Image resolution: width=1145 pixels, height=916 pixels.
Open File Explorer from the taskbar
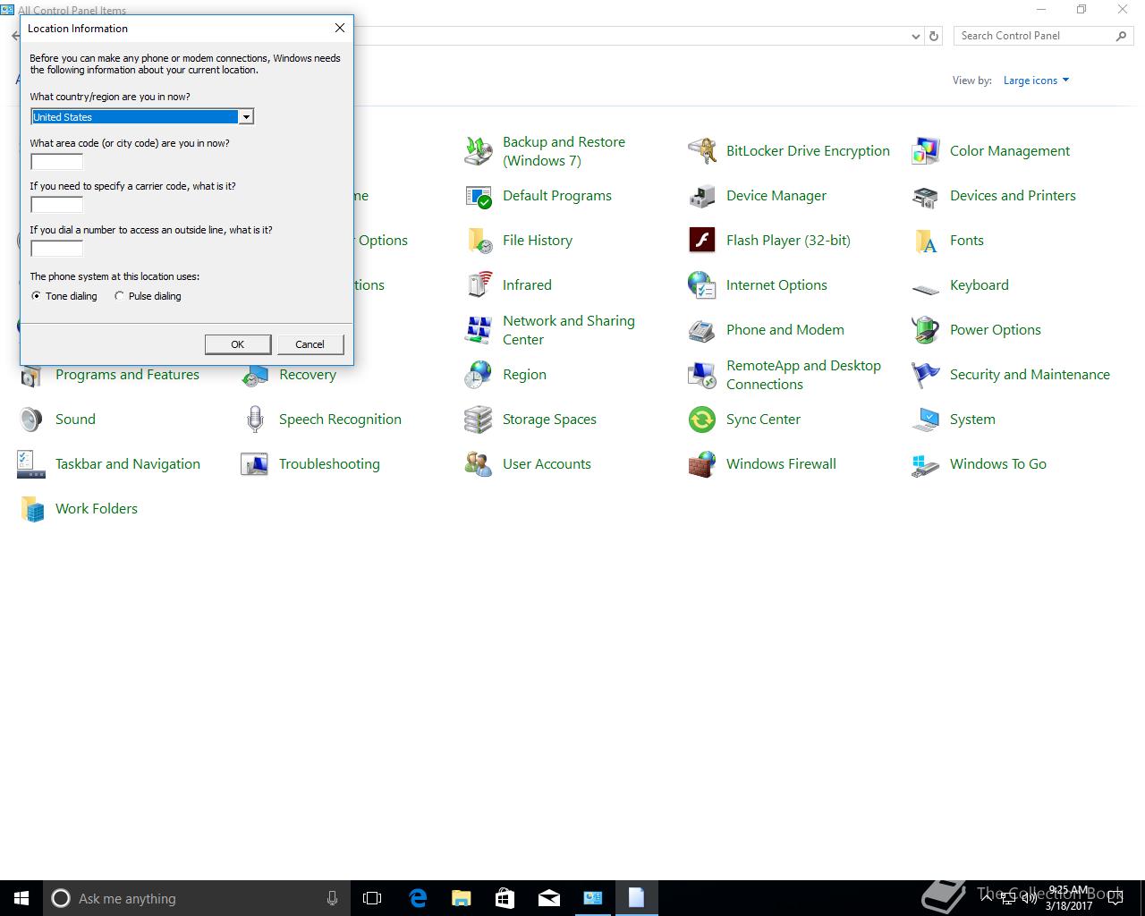[x=462, y=898]
